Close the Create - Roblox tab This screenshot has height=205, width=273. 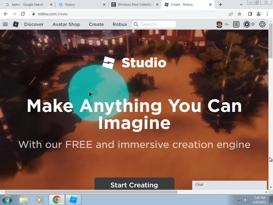click(x=210, y=5)
